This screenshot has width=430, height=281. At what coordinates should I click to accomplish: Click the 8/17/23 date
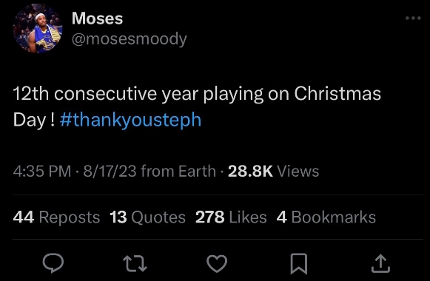(x=110, y=171)
